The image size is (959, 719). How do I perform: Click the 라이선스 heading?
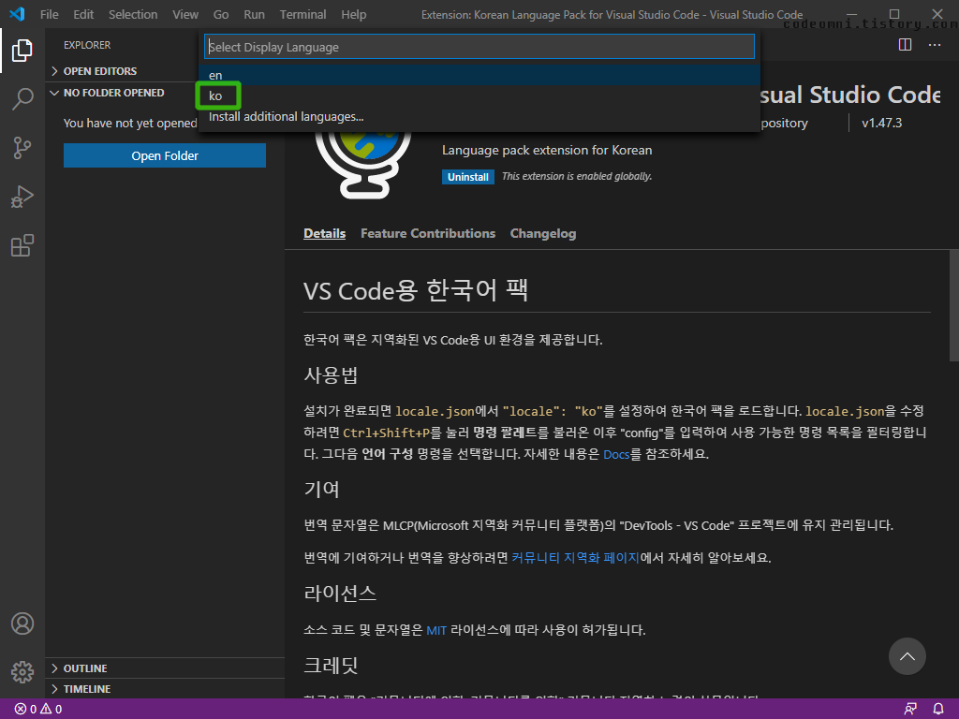tap(339, 593)
